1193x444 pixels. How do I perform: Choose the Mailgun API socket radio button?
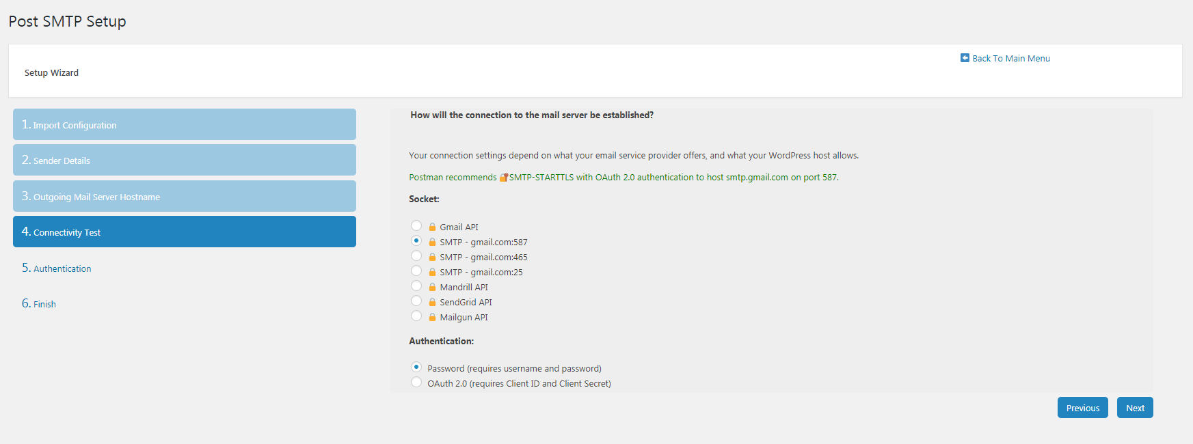pyautogui.click(x=416, y=316)
